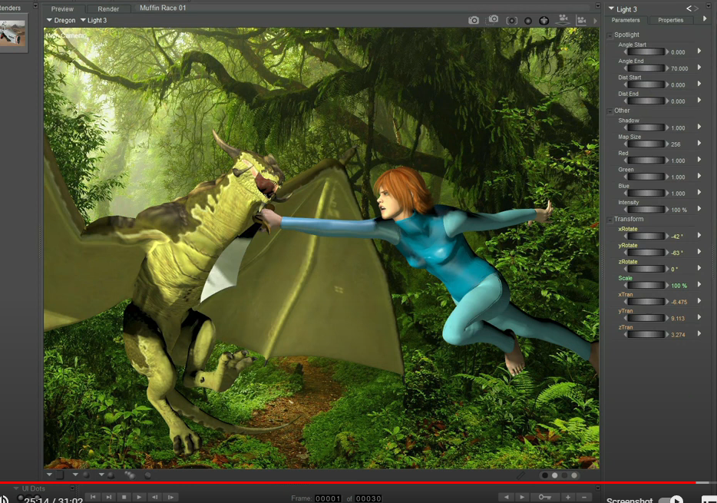Click the movie camera with ground plane icon
The image size is (717, 503).
pos(563,20)
